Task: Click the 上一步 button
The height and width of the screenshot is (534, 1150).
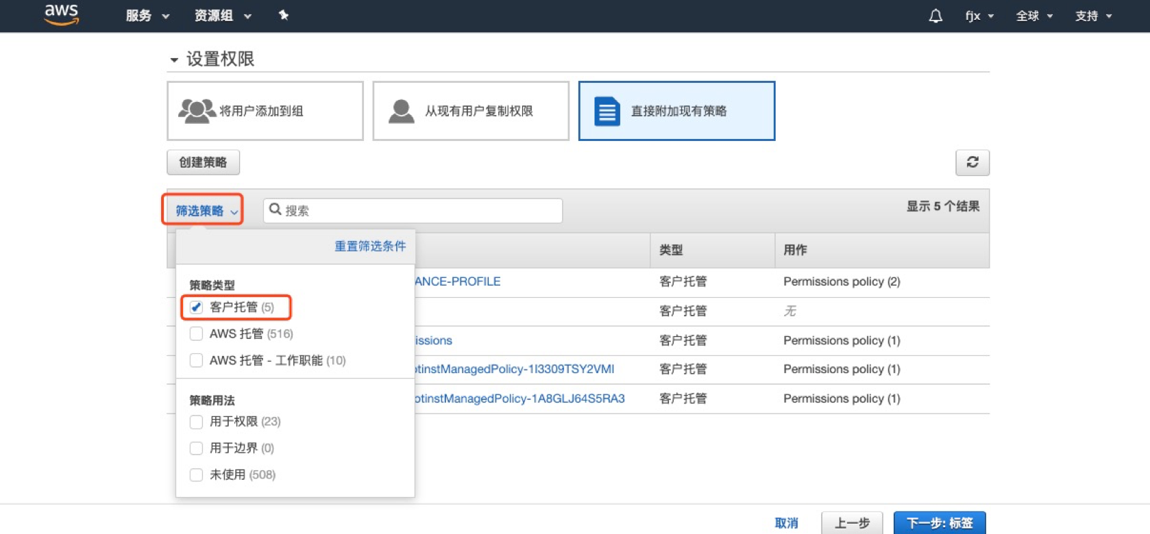Action: (852, 523)
